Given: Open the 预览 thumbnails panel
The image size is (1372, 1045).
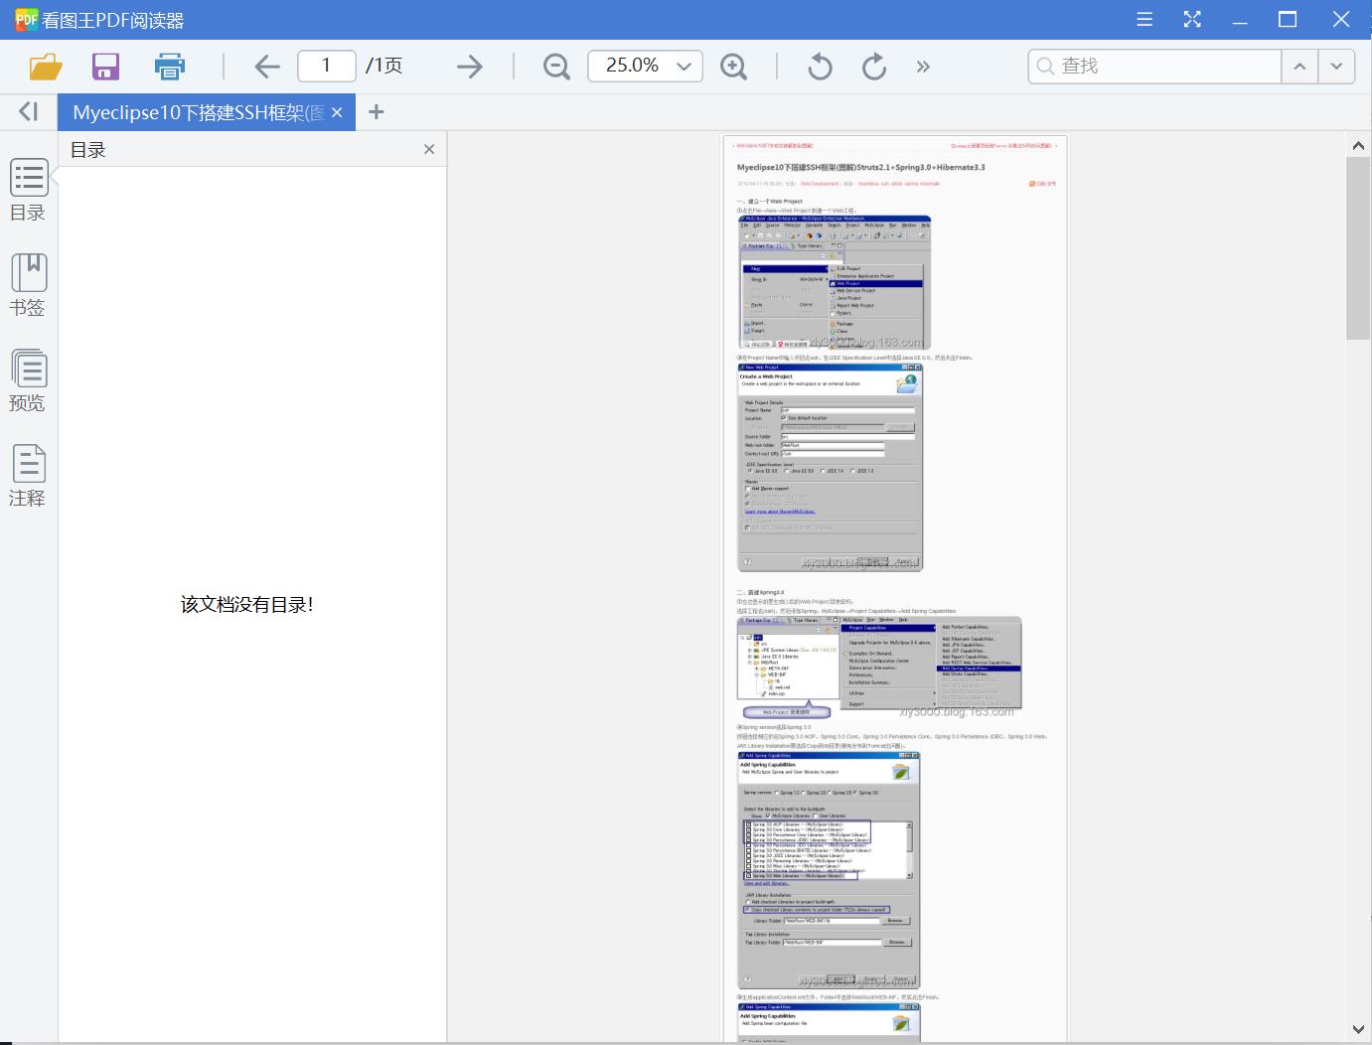Looking at the screenshot, I should 28,380.
